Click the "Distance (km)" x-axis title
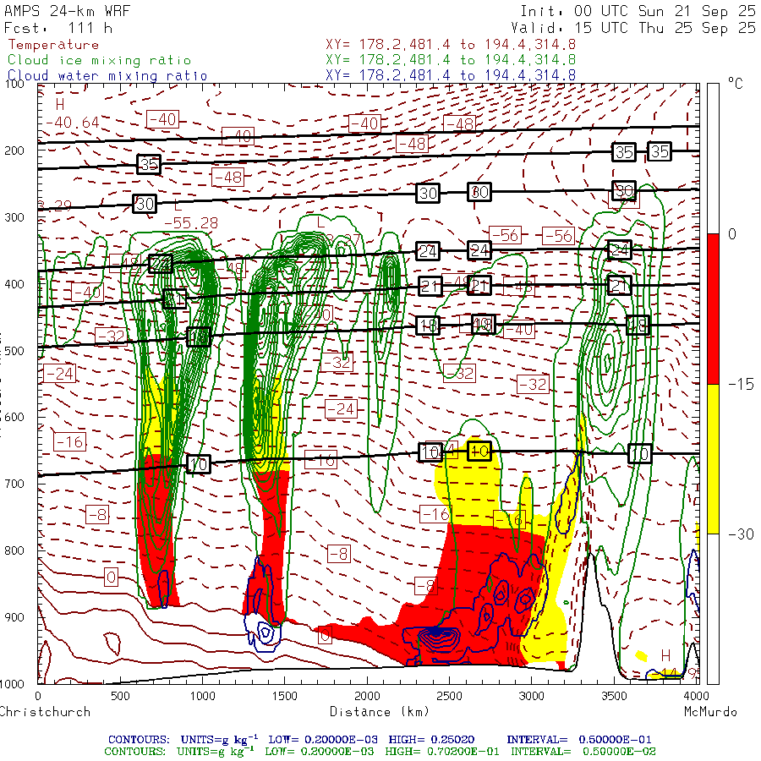The image size is (761, 761). (x=380, y=711)
